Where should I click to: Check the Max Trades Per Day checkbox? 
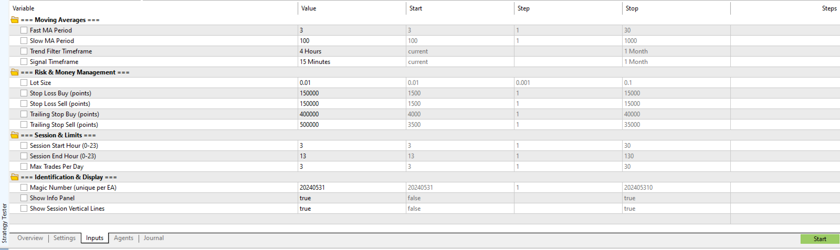(x=24, y=167)
